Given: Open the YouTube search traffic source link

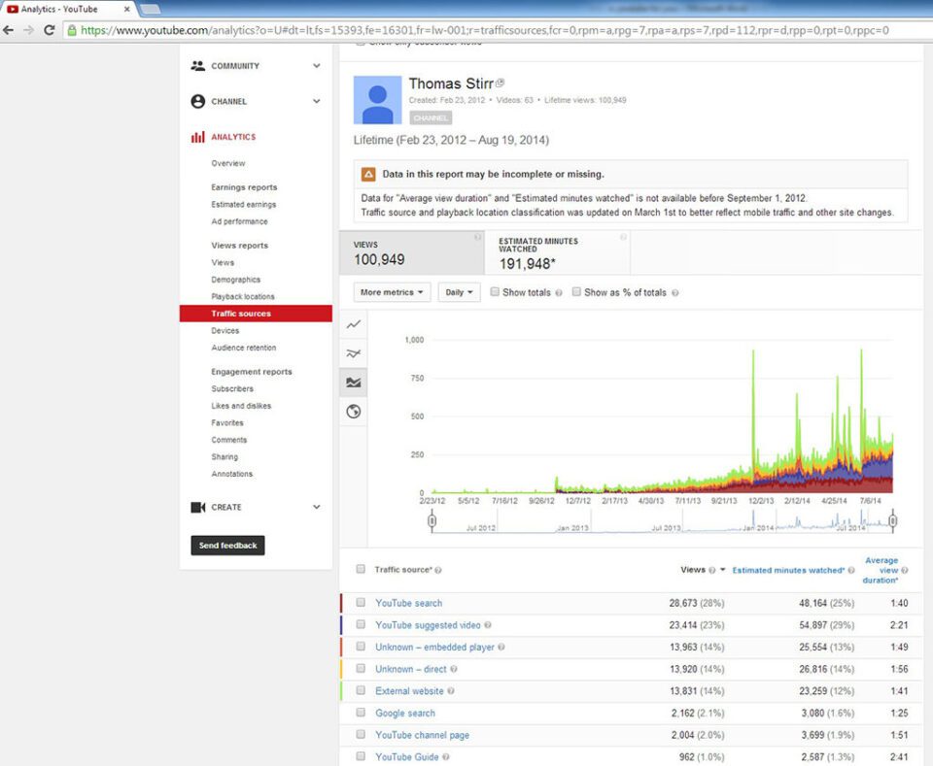Looking at the screenshot, I should [x=409, y=603].
